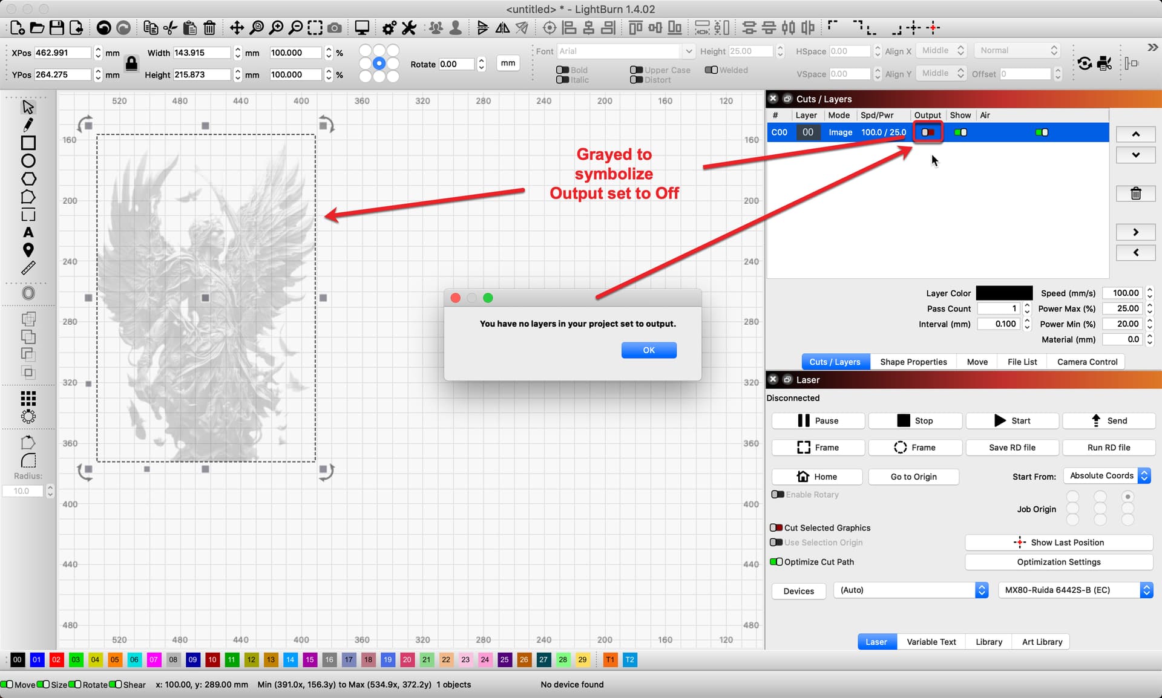1162x698 pixels.
Task: Toggle Cut Selected Graphics switch
Action: pyautogui.click(x=776, y=528)
